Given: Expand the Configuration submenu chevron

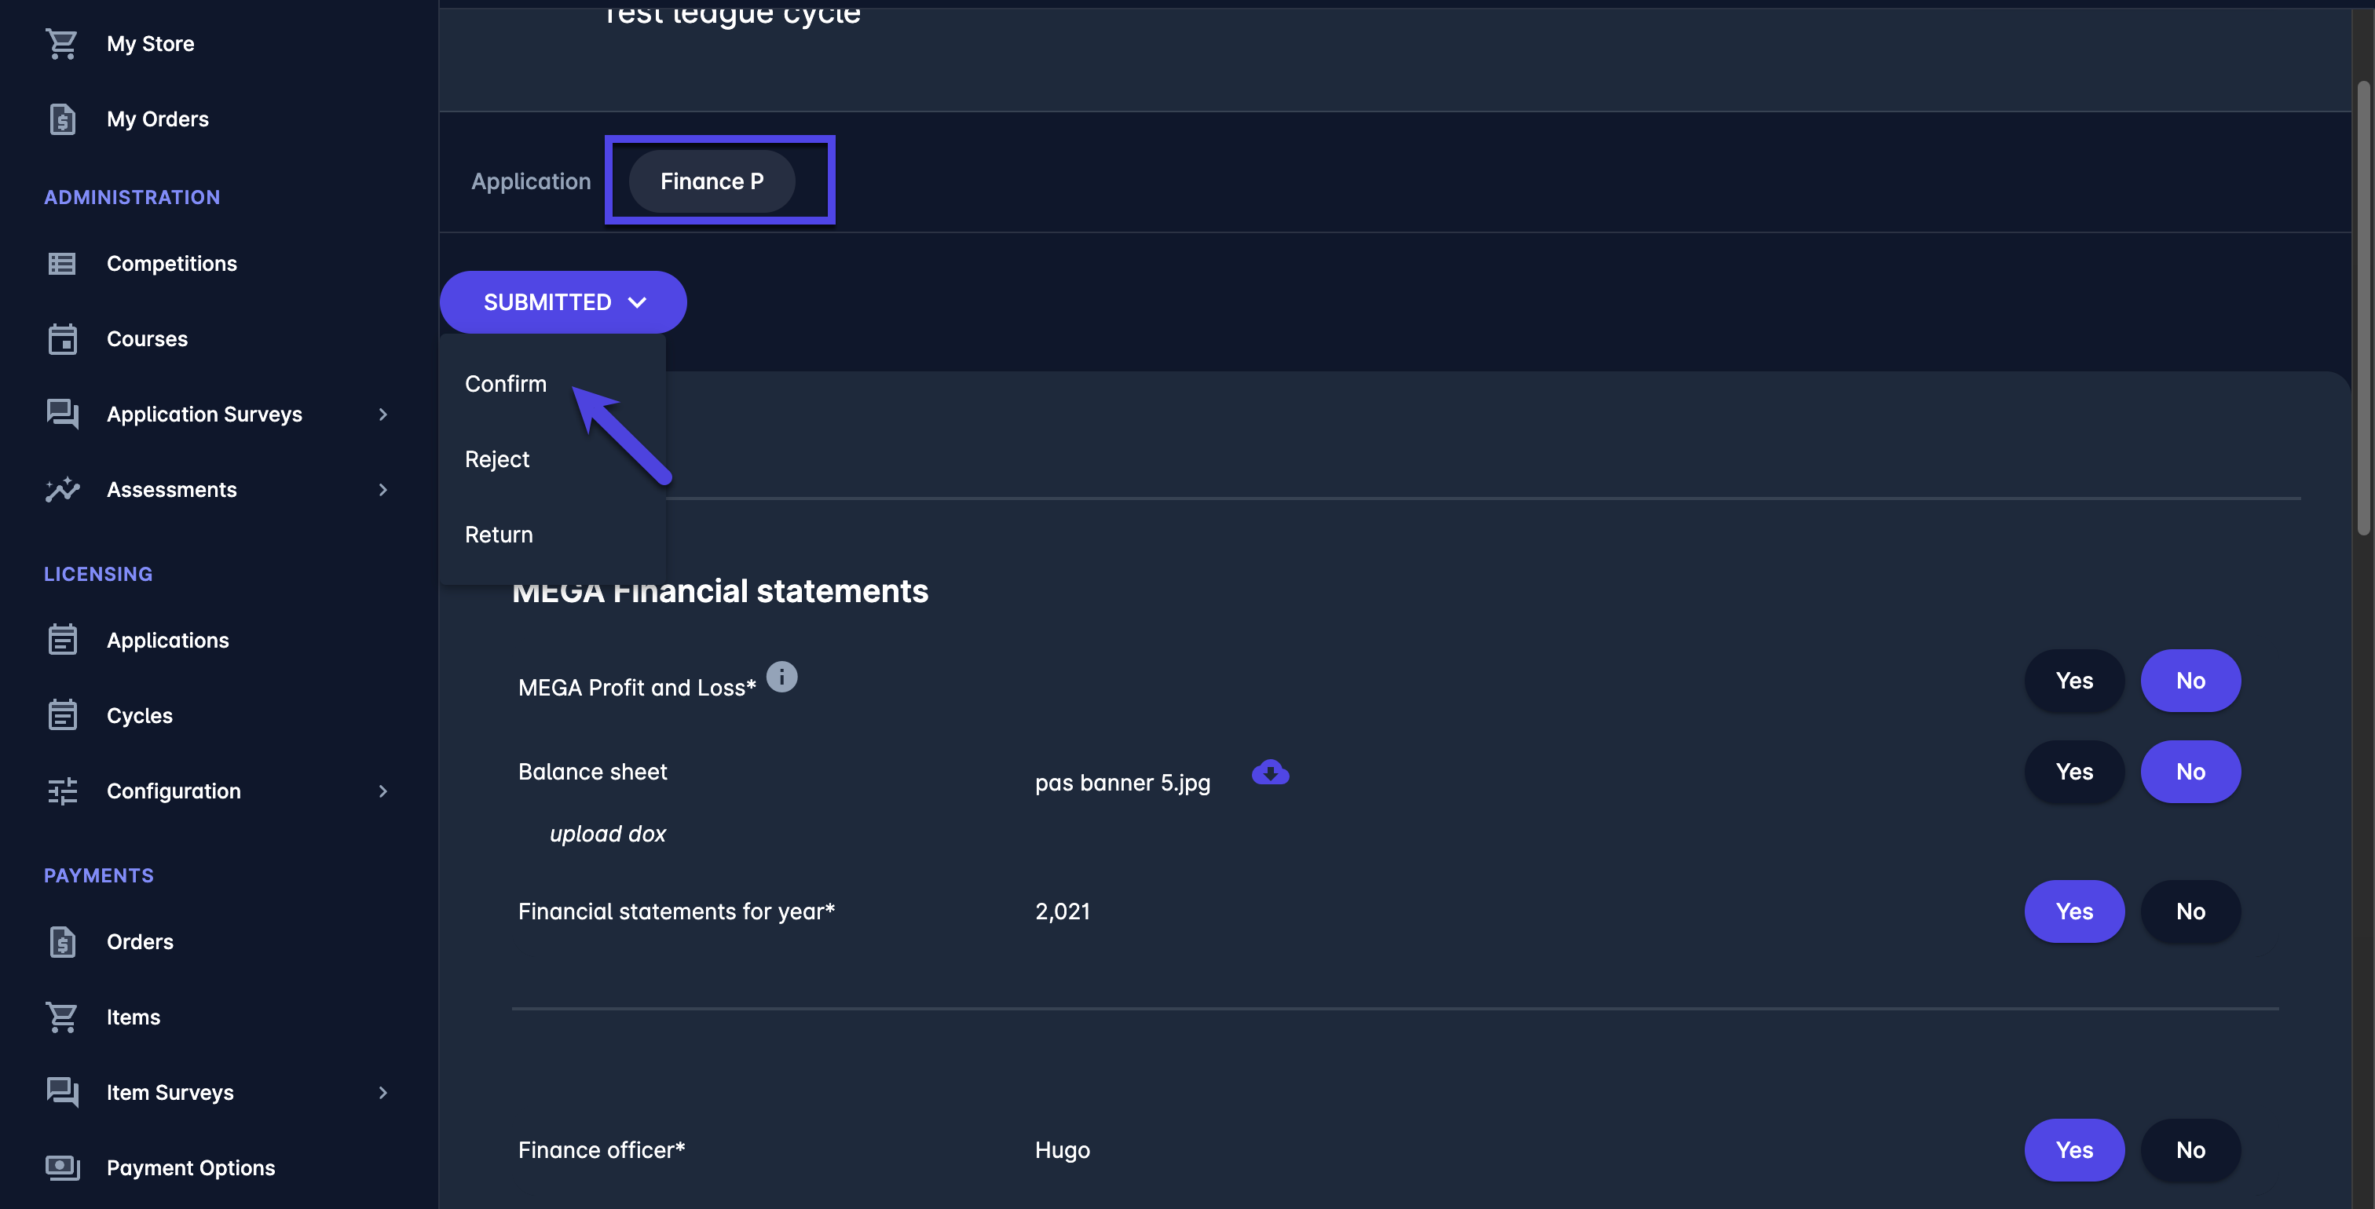Looking at the screenshot, I should point(382,791).
